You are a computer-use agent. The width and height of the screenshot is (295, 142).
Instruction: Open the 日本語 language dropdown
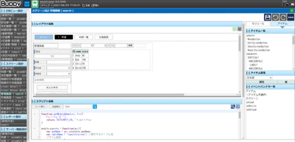259,77
